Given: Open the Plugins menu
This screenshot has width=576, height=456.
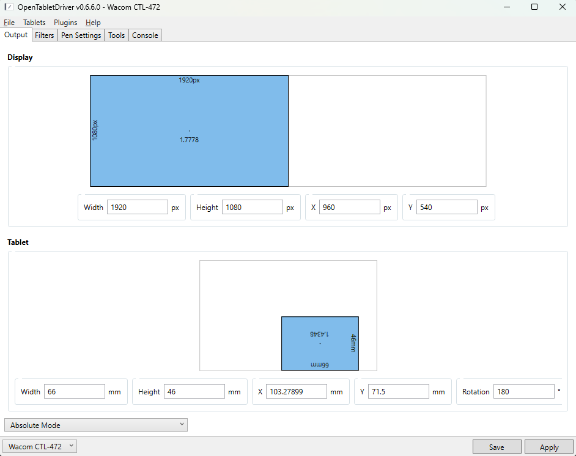Looking at the screenshot, I should click(65, 23).
